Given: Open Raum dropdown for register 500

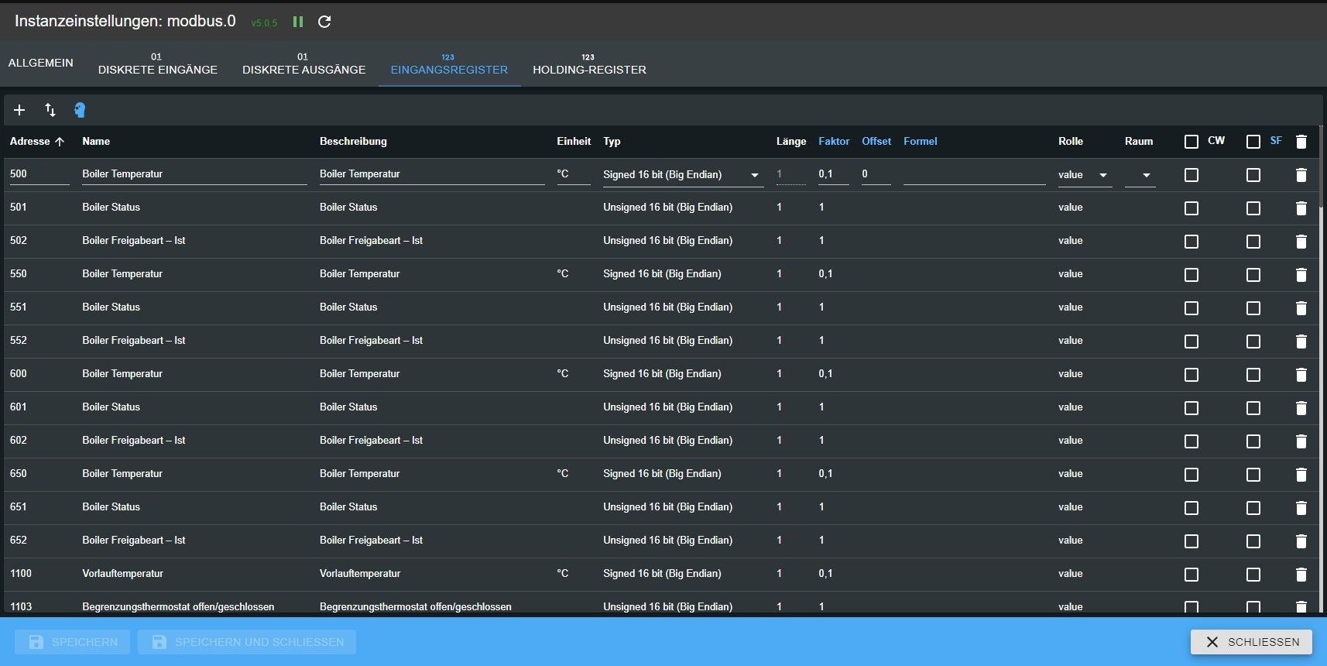Looking at the screenshot, I should pyautogui.click(x=1140, y=175).
